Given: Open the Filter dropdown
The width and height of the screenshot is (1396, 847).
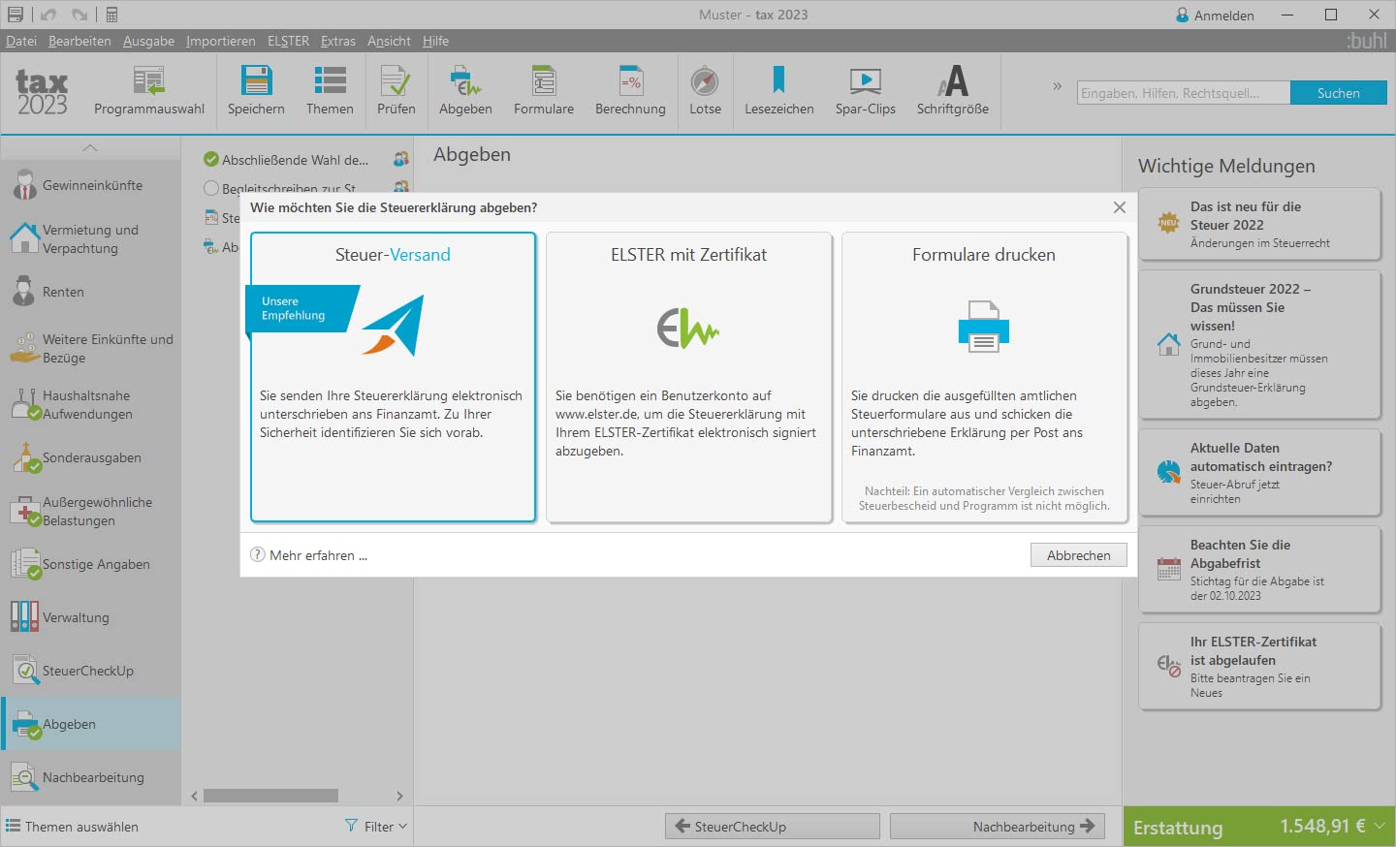Looking at the screenshot, I should coord(376,827).
